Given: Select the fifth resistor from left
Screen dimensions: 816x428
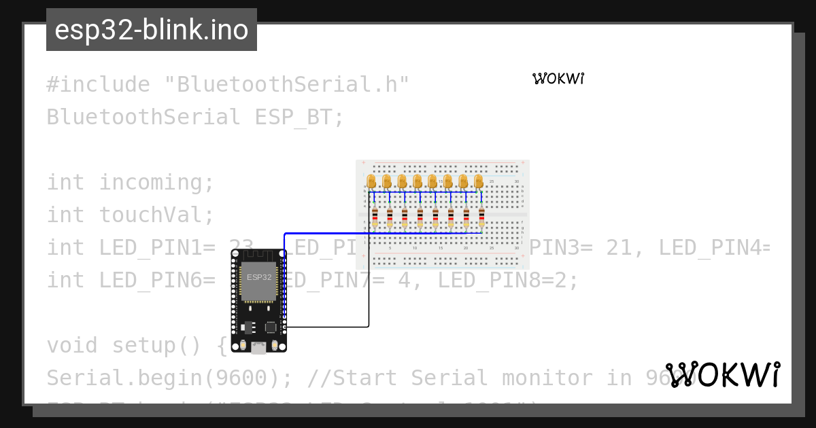Looking at the screenshot, I should pos(435,217).
